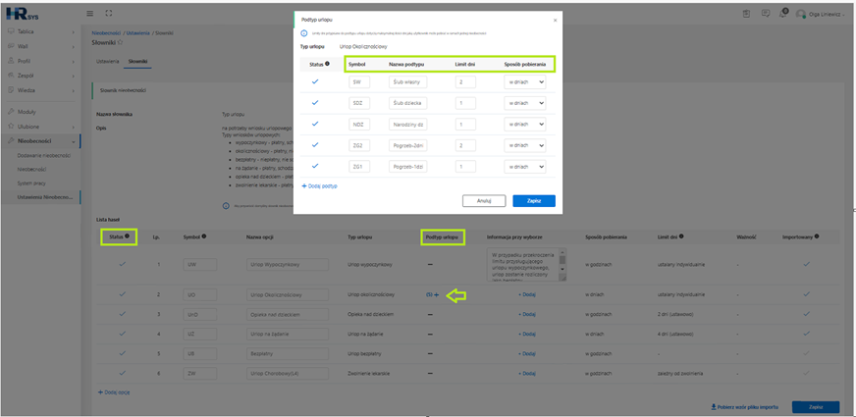
Task: Add subtype plus icon for Urlop Okolicznościowy
Action: [x=436, y=294]
